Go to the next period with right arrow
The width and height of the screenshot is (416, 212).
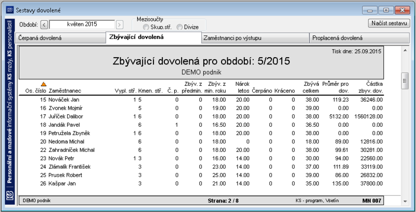pyautogui.click(x=120, y=24)
